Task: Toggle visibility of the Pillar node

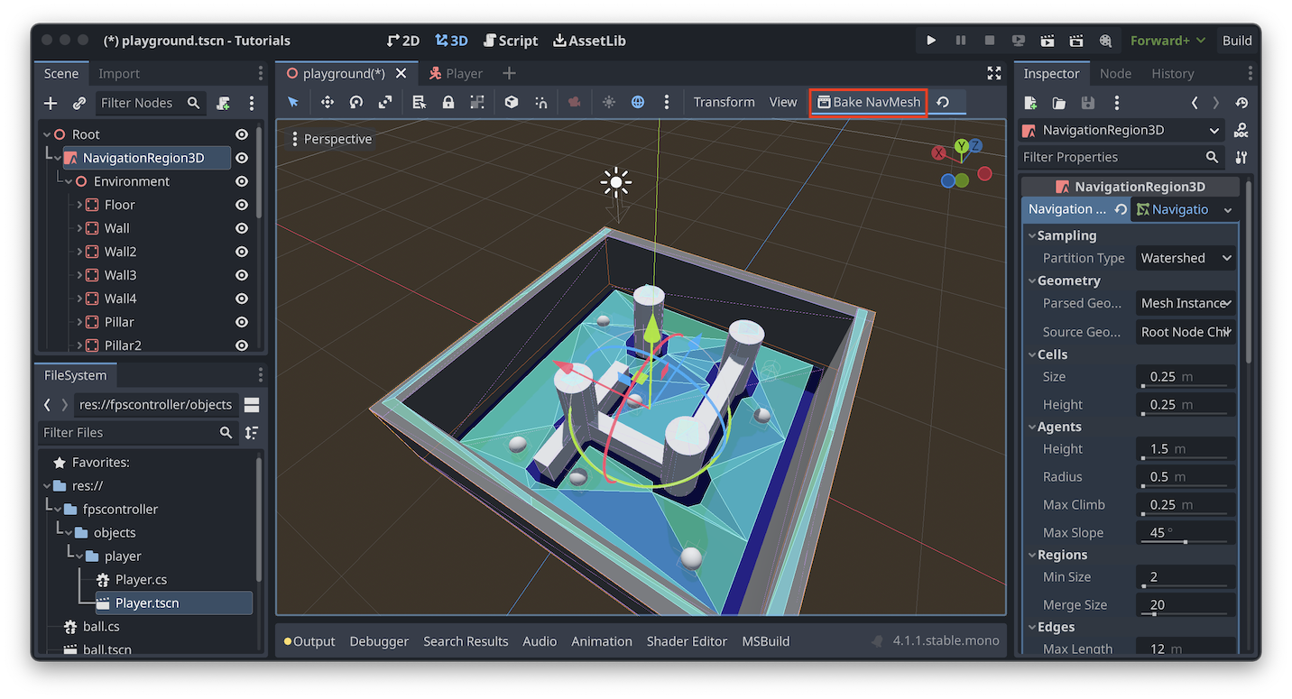Action: [x=241, y=321]
